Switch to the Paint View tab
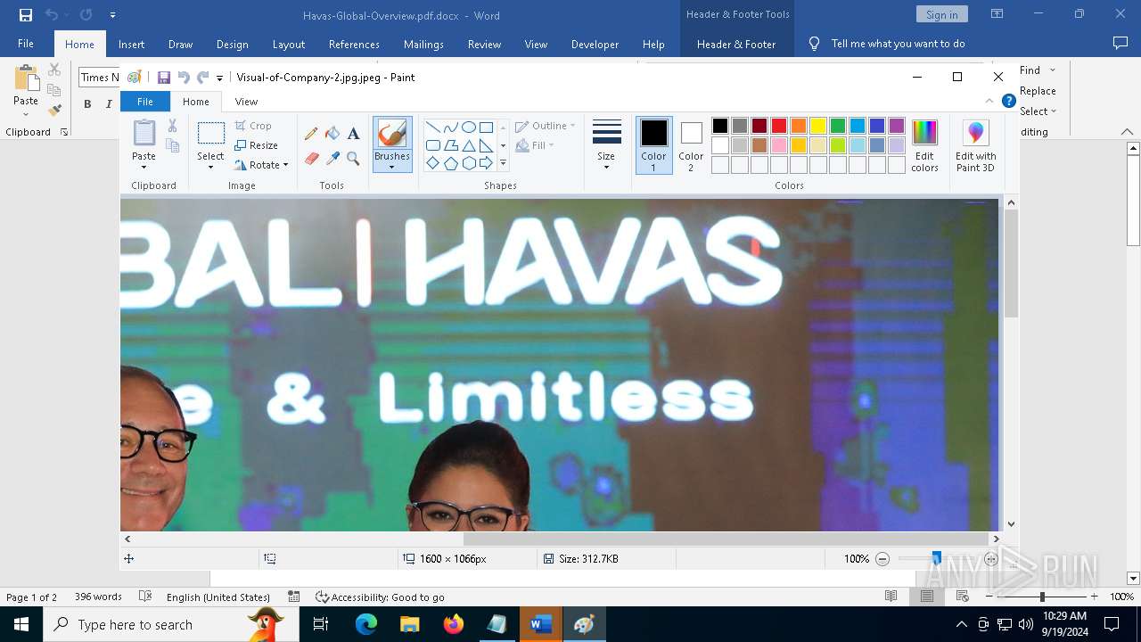Viewport: 1141px width, 642px height. [246, 102]
